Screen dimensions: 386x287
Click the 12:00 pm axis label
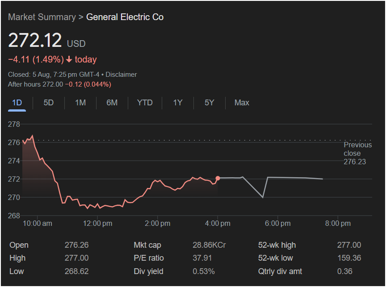pos(97,223)
